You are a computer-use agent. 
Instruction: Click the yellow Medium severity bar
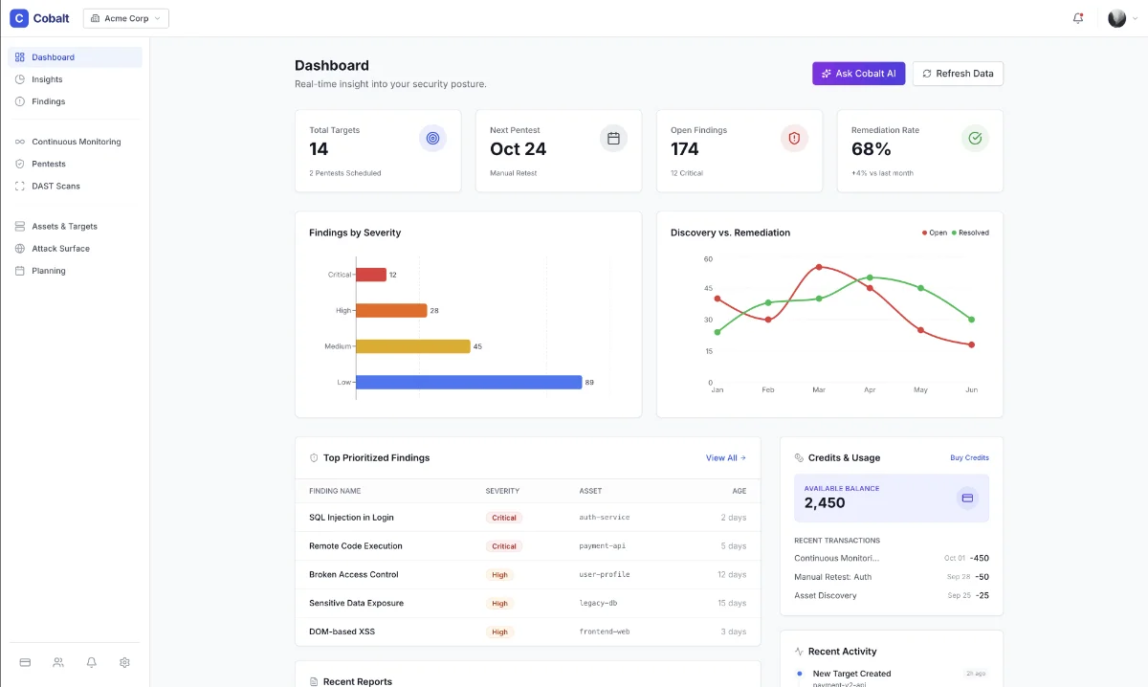tap(413, 346)
